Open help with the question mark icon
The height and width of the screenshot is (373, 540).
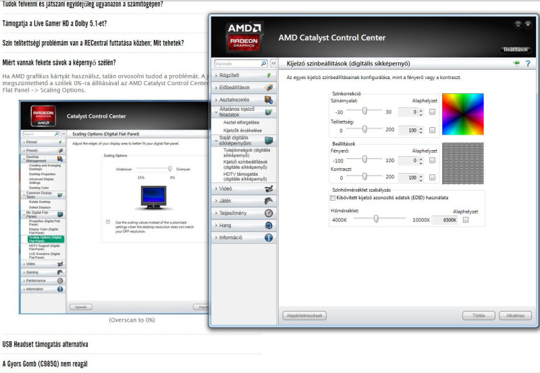click(x=528, y=64)
